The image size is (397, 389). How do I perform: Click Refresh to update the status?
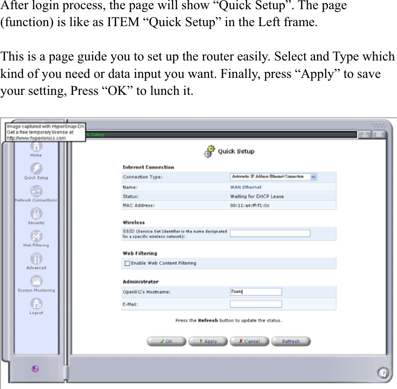pyautogui.click(x=291, y=341)
